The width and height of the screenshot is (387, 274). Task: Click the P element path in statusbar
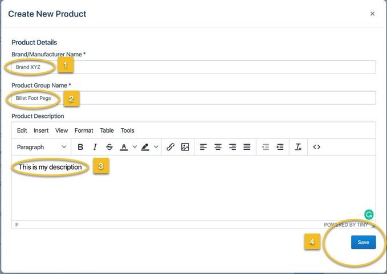click(x=17, y=224)
